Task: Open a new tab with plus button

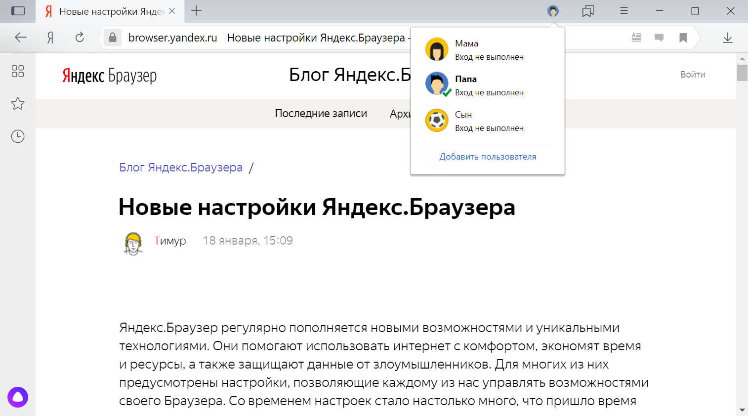Action: [196, 11]
